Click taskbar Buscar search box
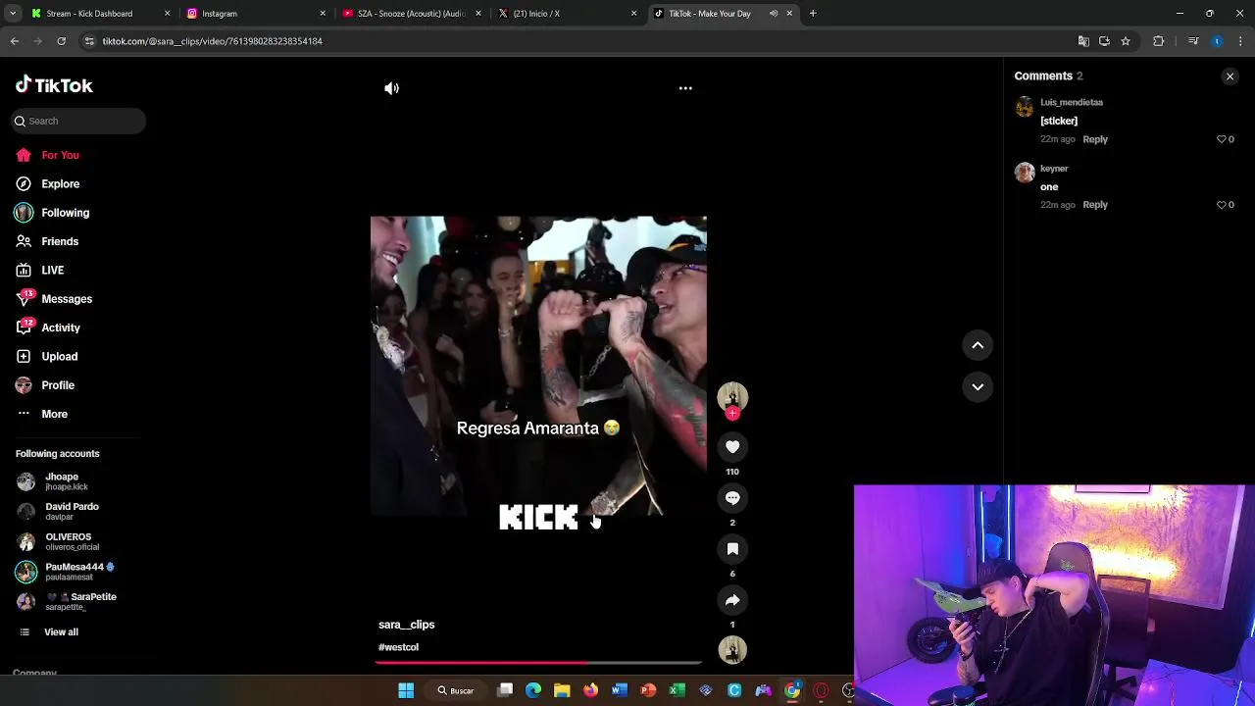Screen dimensions: 1255x706 click(457, 690)
